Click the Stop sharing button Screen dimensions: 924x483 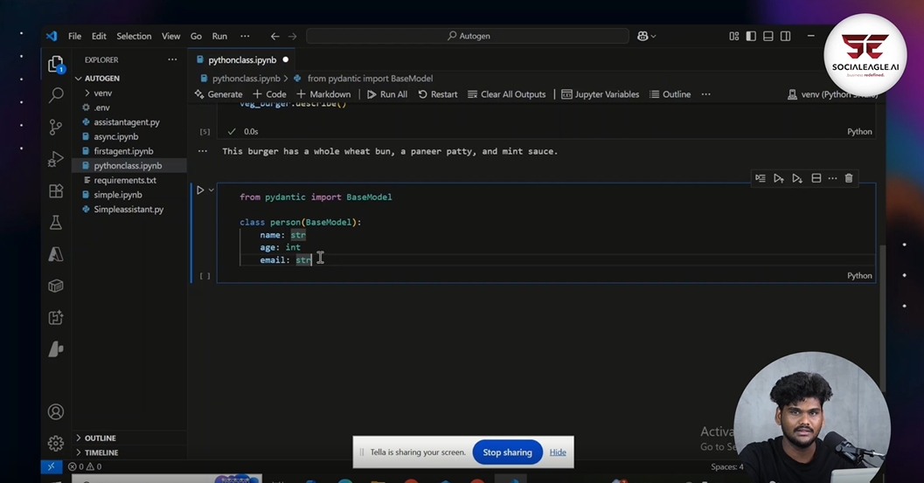click(x=507, y=452)
